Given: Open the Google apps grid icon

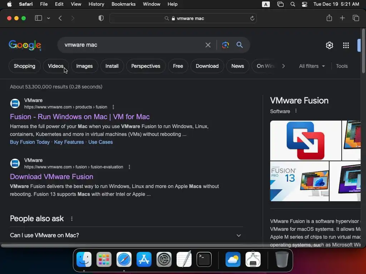Looking at the screenshot, I should [346, 45].
